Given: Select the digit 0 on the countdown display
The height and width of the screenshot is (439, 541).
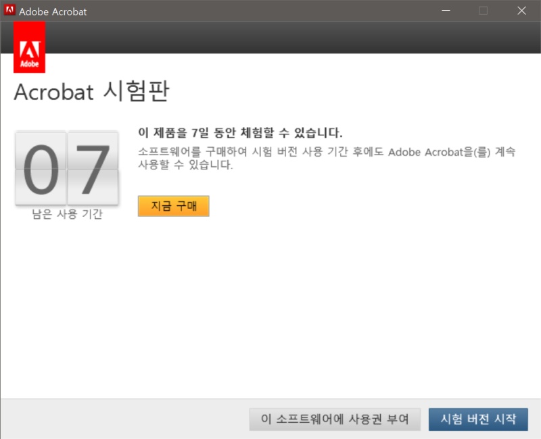Looking at the screenshot, I should click(42, 167).
